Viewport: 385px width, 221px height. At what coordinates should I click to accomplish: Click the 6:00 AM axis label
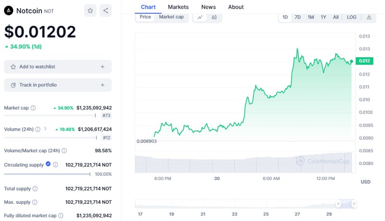[271, 179]
